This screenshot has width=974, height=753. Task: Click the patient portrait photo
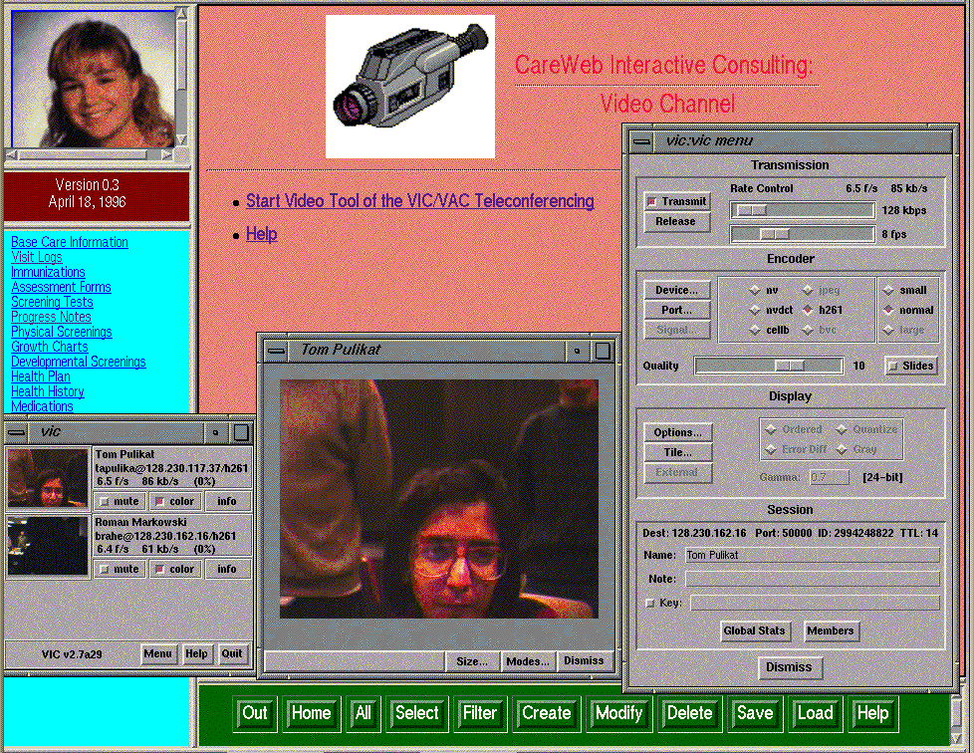point(94,79)
